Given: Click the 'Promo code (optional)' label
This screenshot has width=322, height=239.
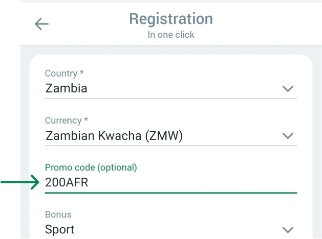Looking at the screenshot, I should click(x=91, y=168).
